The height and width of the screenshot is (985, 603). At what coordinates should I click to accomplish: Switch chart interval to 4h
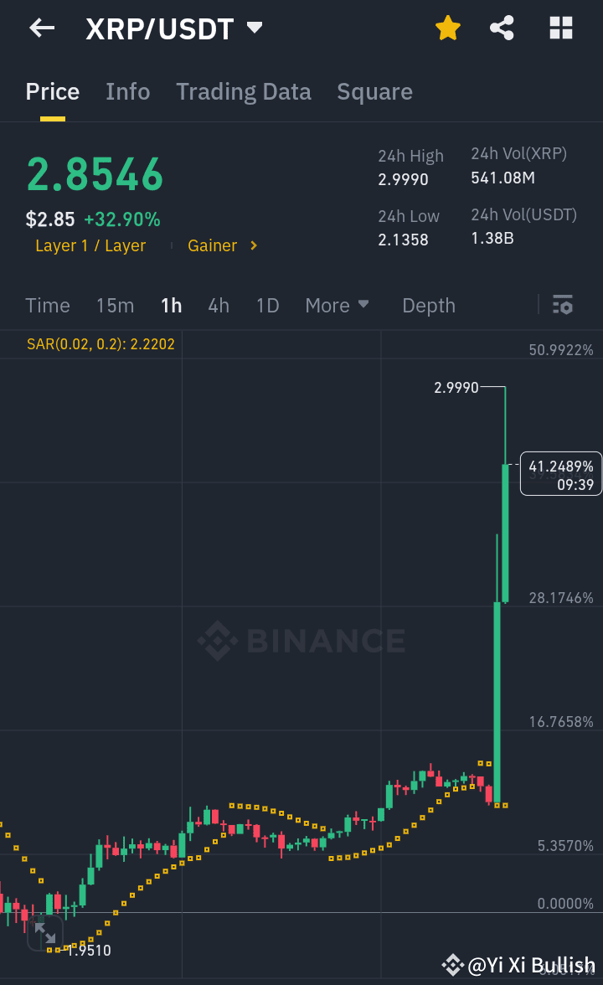tap(219, 306)
